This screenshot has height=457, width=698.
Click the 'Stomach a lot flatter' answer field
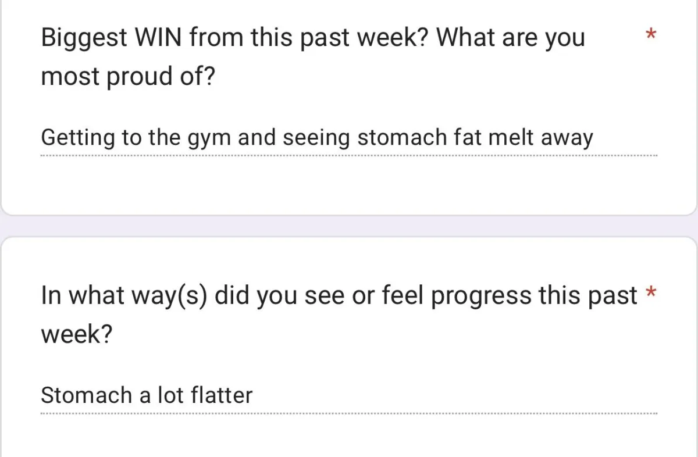349,396
